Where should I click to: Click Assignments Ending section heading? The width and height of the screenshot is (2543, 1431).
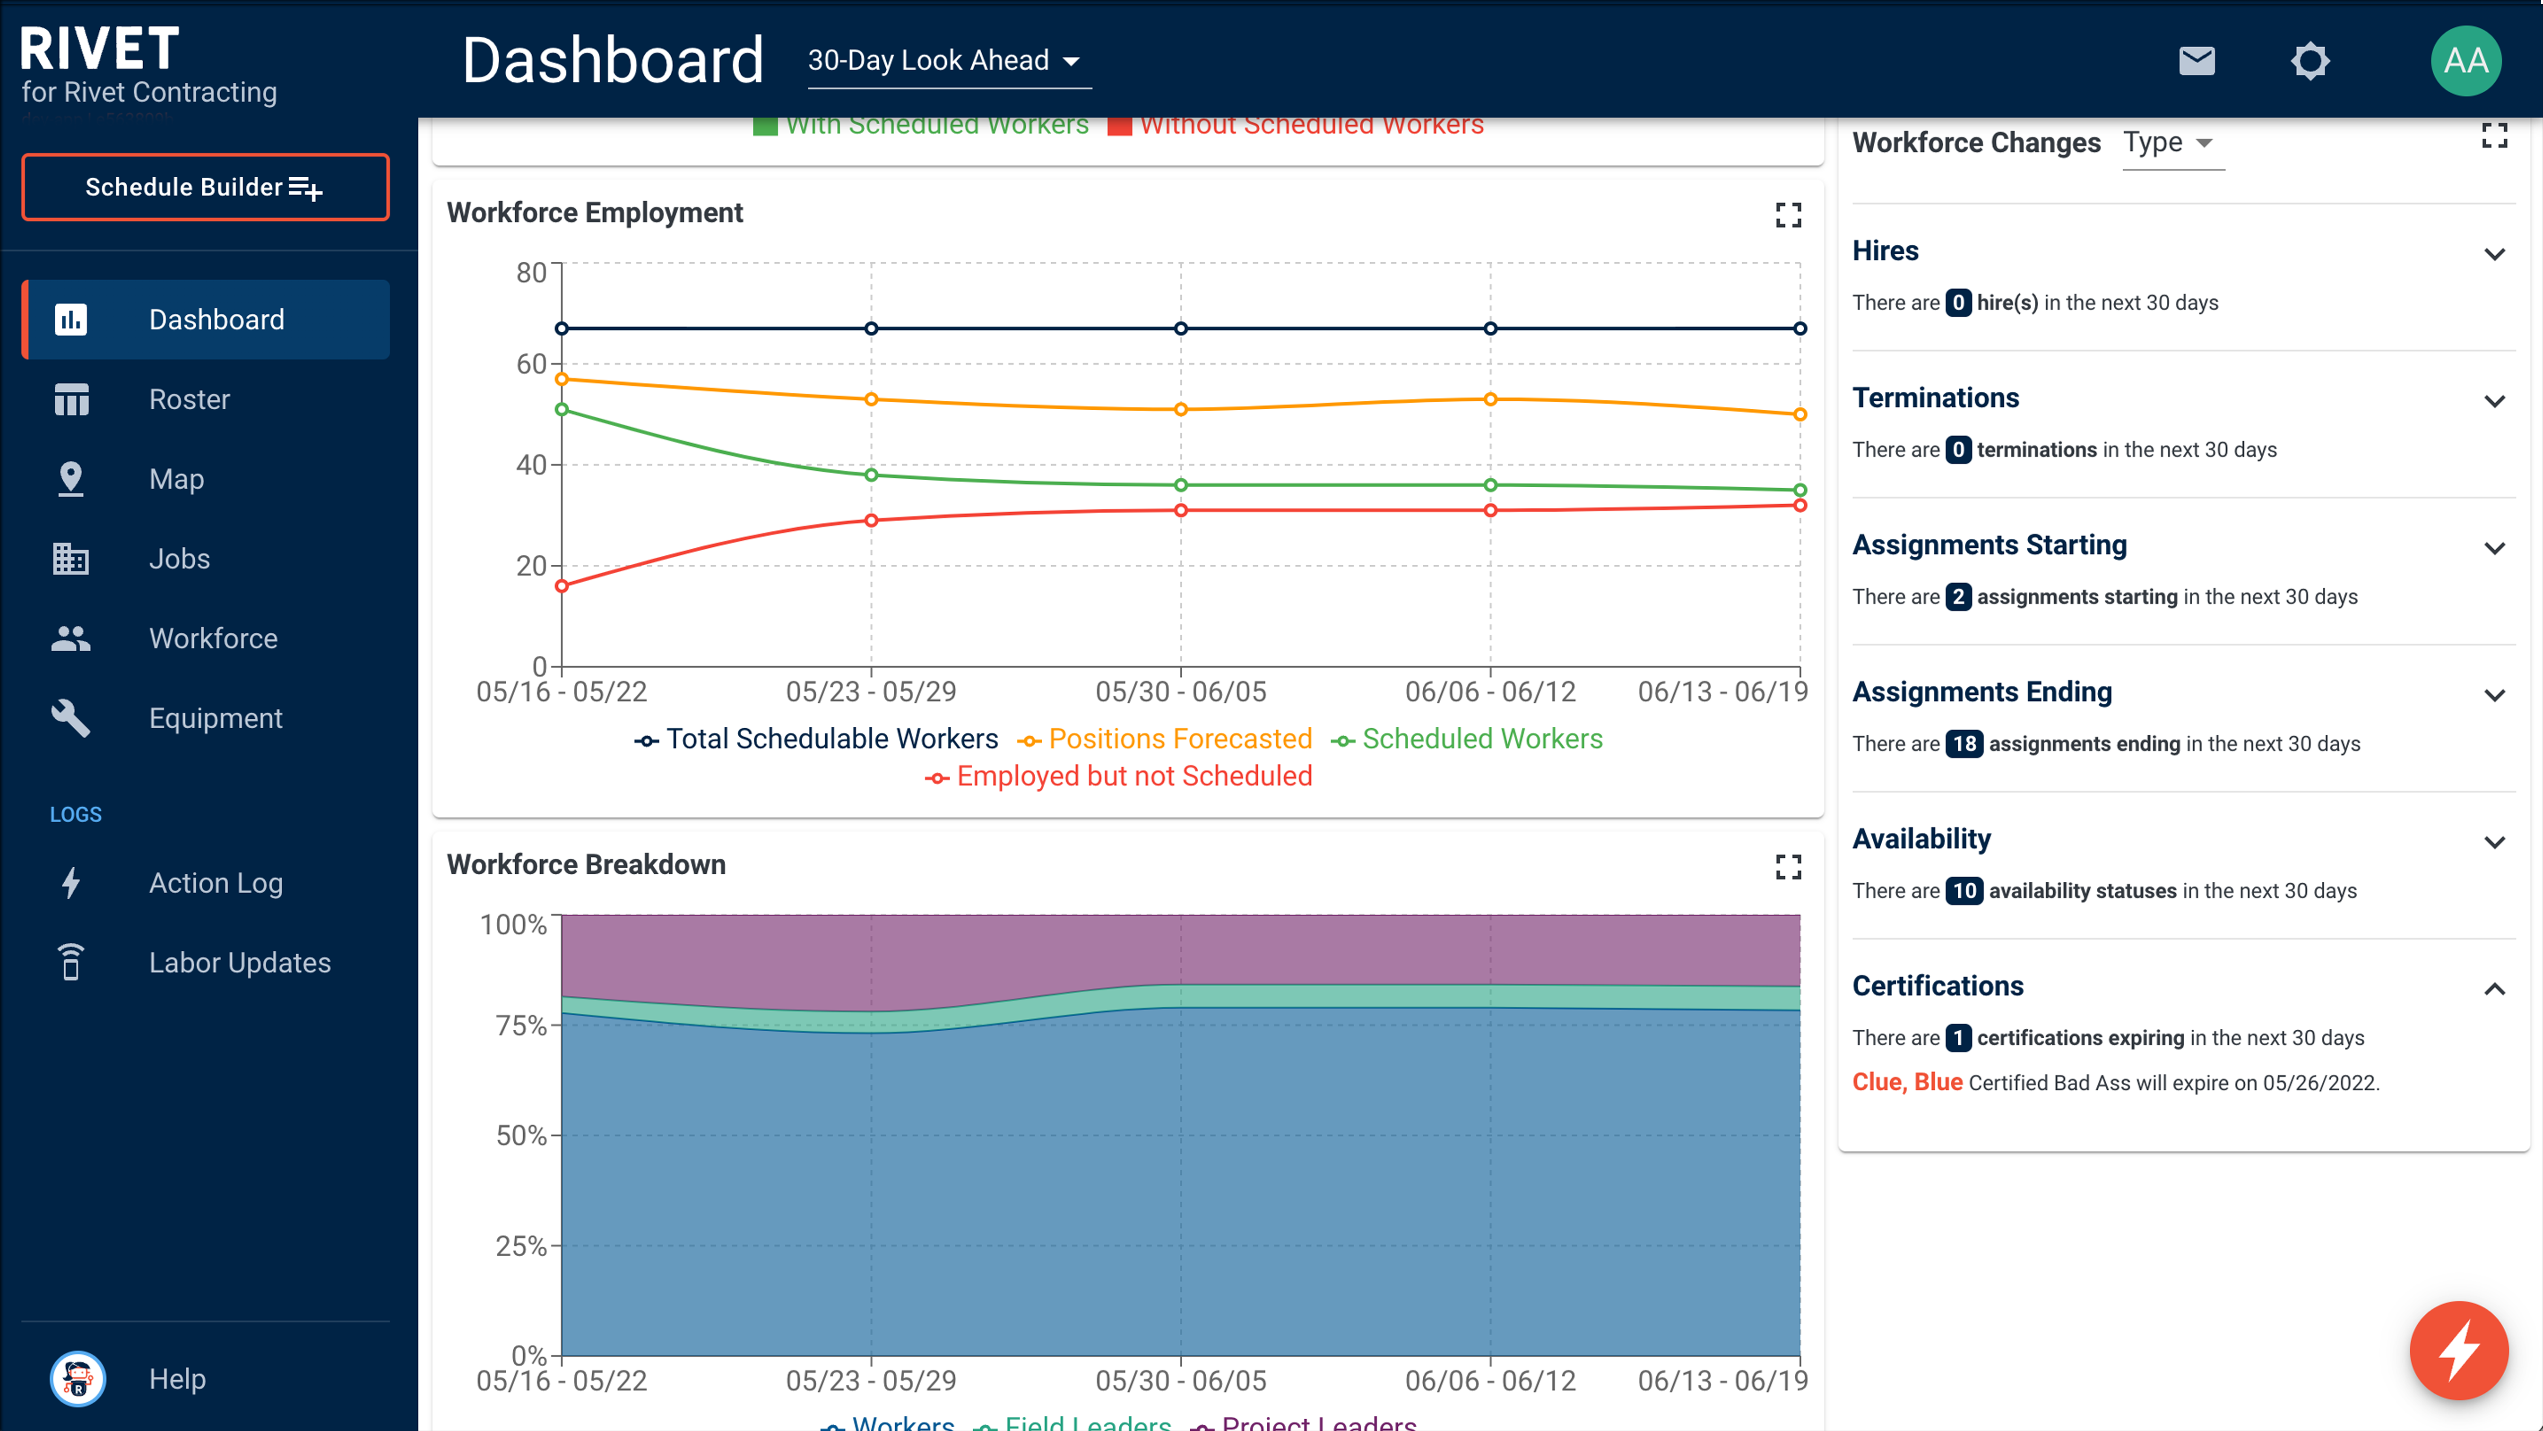[1981, 692]
